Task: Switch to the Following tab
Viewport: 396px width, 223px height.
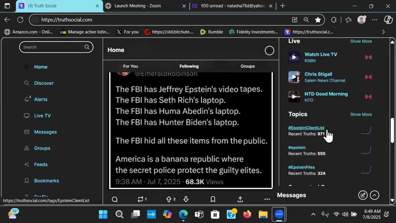Action: [x=189, y=66]
